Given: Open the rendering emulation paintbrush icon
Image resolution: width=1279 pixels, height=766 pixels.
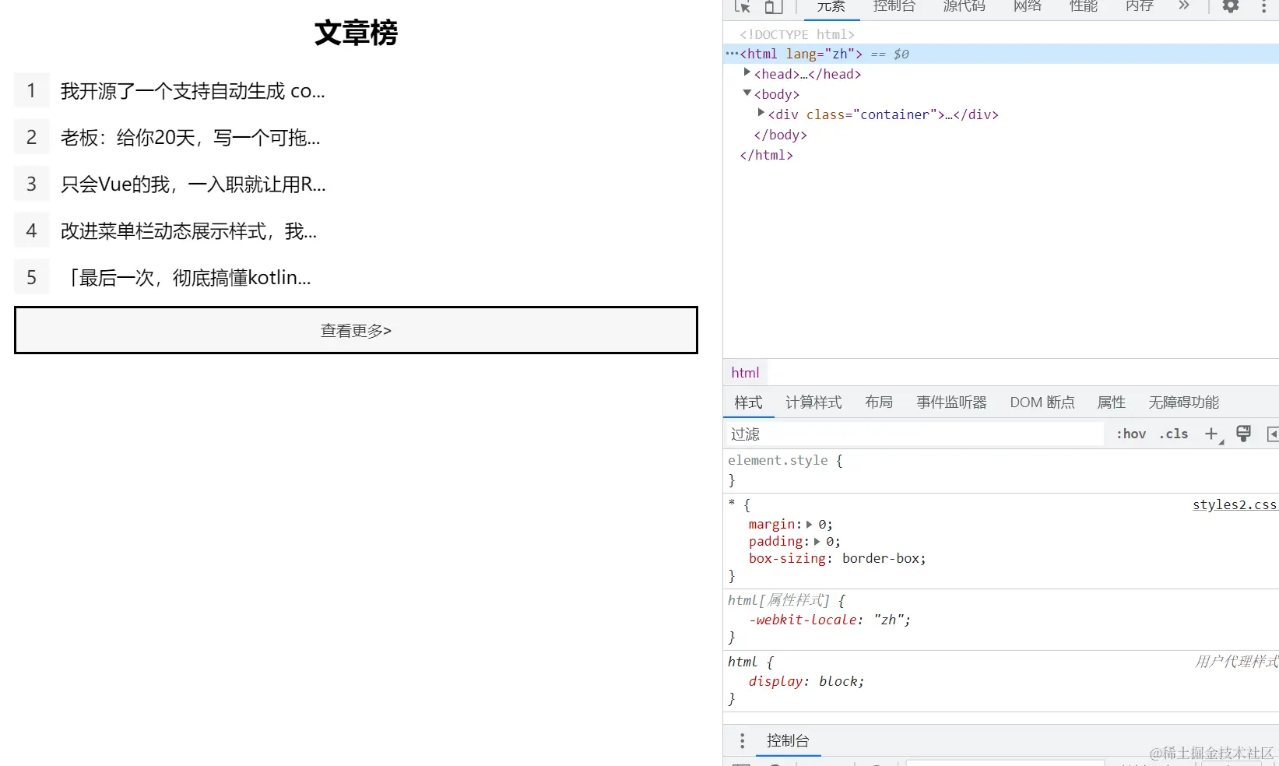Looking at the screenshot, I should (1244, 434).
